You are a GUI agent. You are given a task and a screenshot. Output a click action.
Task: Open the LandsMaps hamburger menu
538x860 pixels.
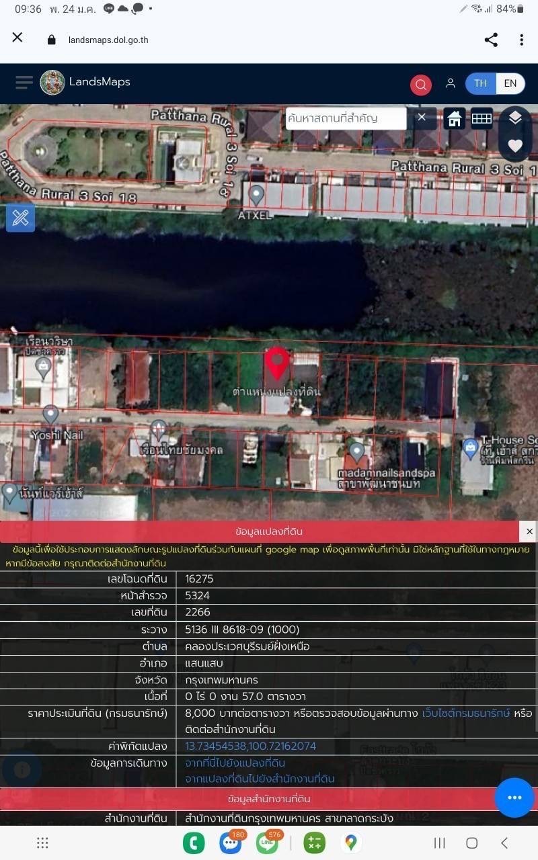24,83
